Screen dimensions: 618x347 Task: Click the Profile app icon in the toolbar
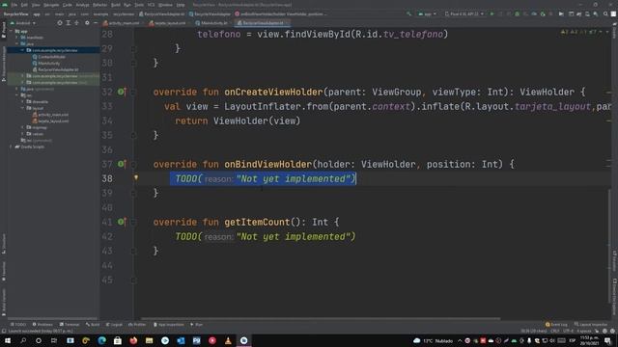pos(534,13)
